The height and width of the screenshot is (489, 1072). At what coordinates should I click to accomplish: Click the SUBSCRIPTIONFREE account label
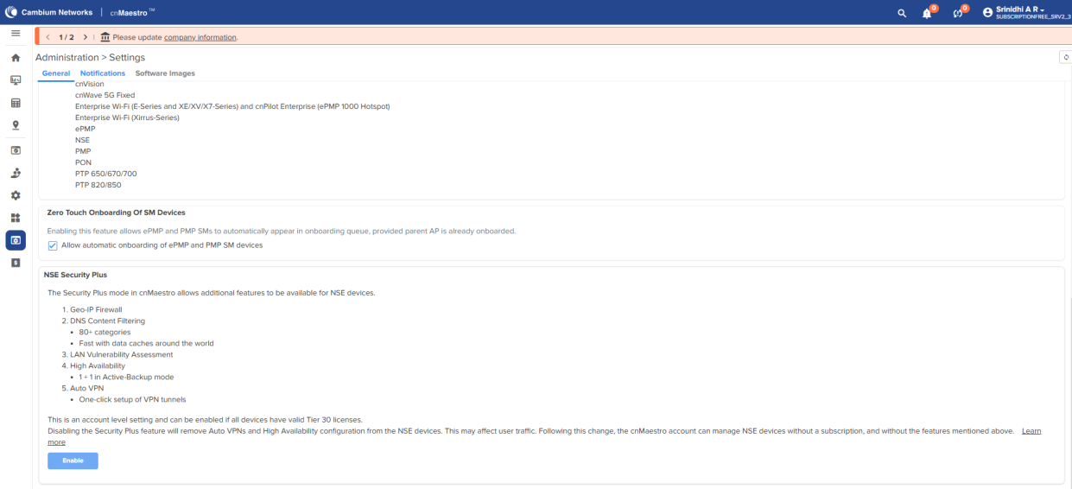[x=1032, y=16]
